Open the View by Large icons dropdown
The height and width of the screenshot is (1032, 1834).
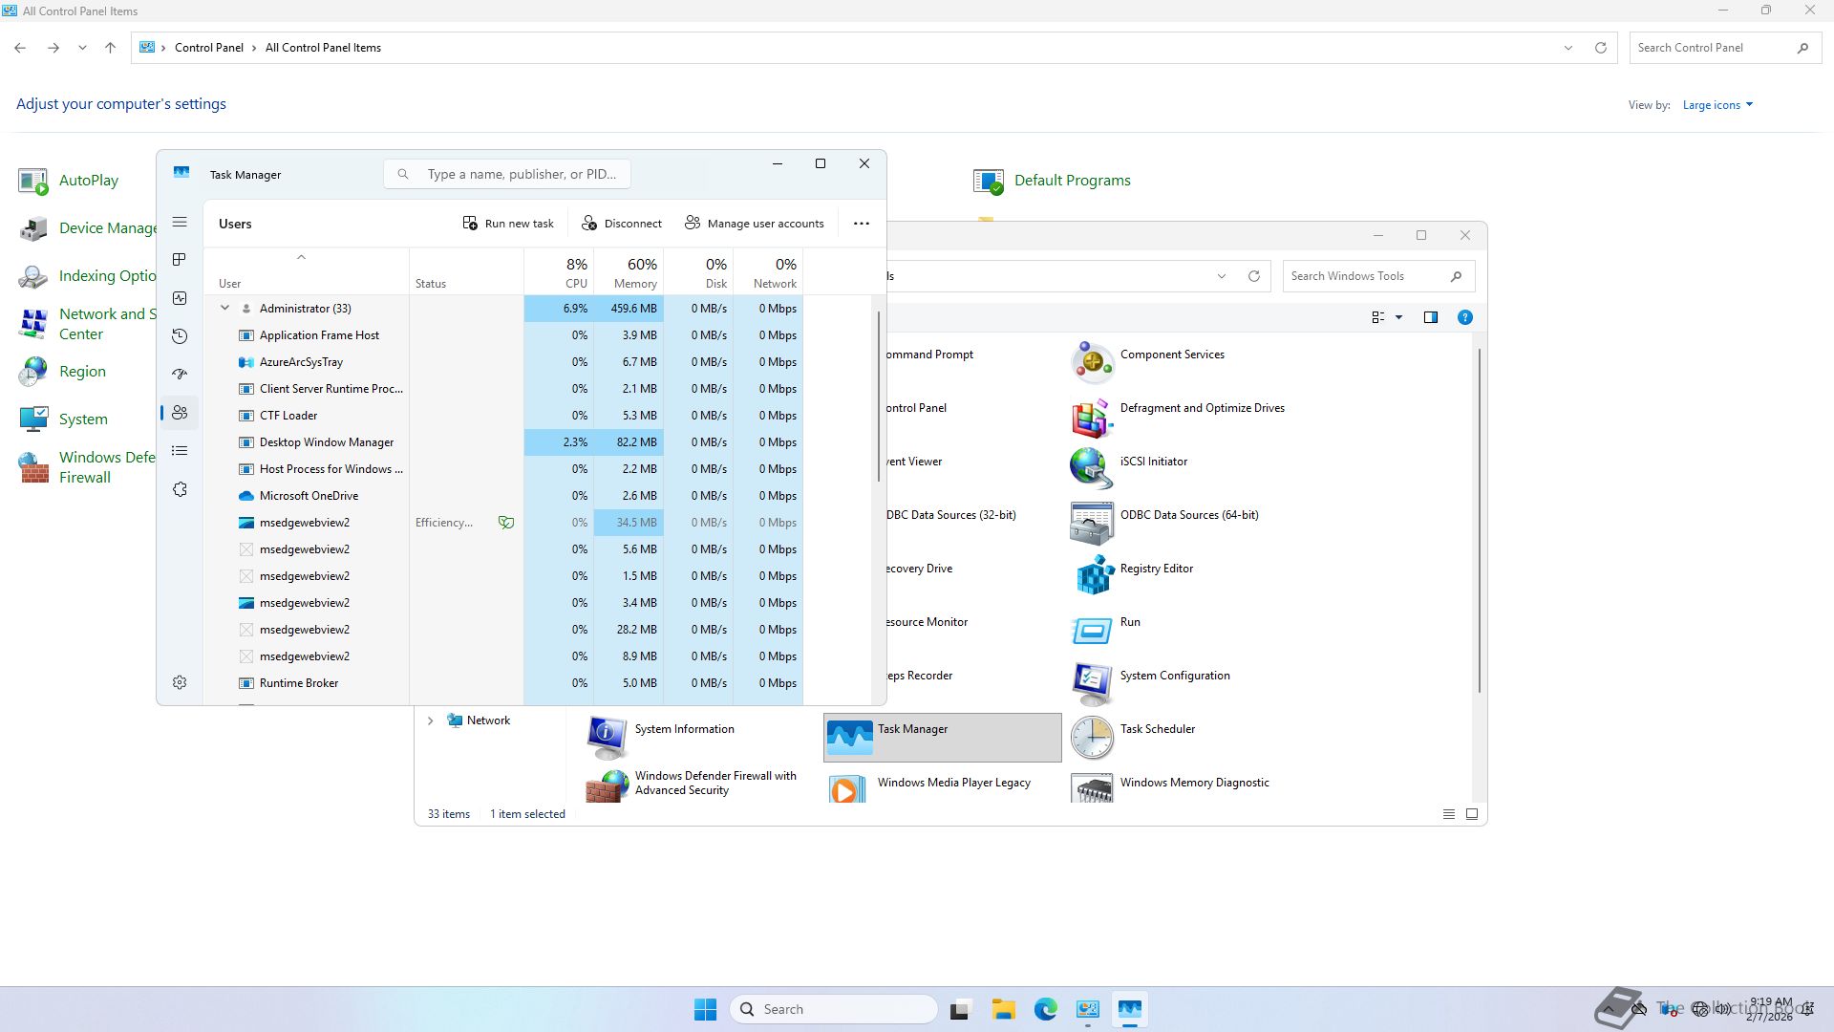pos(1717,105)
